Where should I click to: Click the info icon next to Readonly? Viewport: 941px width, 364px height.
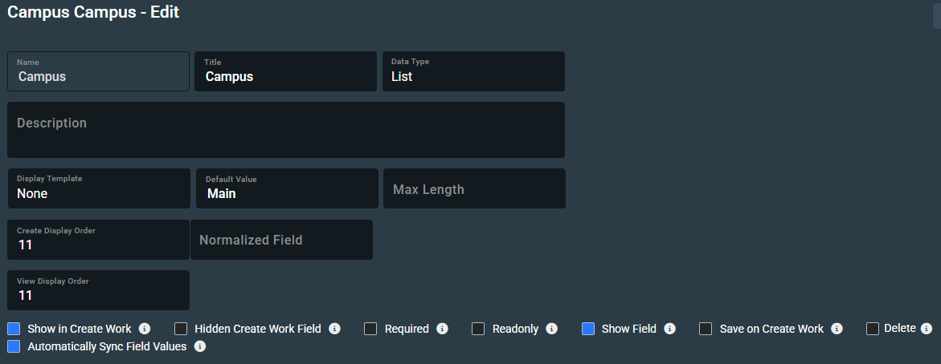click(x=552, y=329)
